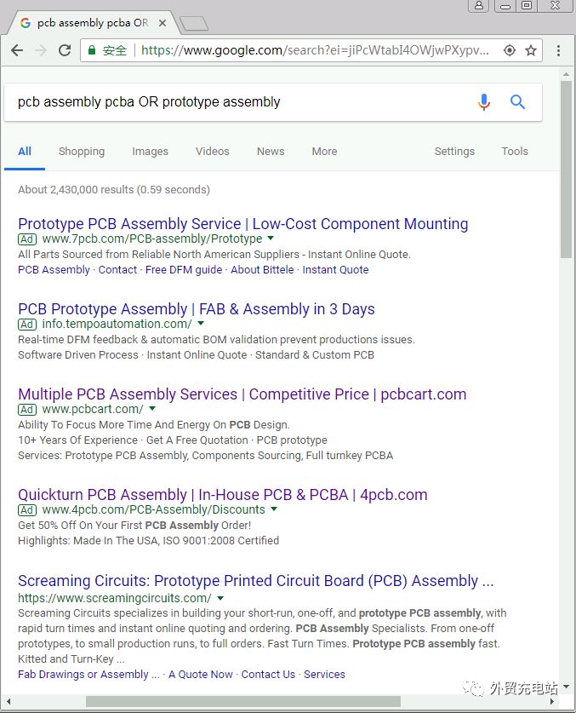Open the Screaming Circuits result link

pyautogui.click(x=256, y=581)
